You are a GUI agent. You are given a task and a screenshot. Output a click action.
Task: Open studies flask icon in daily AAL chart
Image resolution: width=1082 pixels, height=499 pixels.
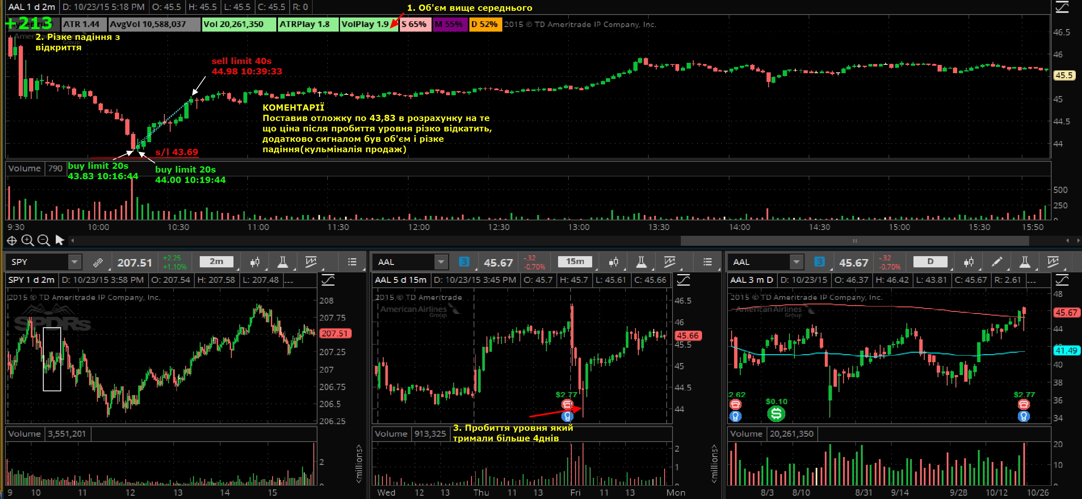[1025, 262]
